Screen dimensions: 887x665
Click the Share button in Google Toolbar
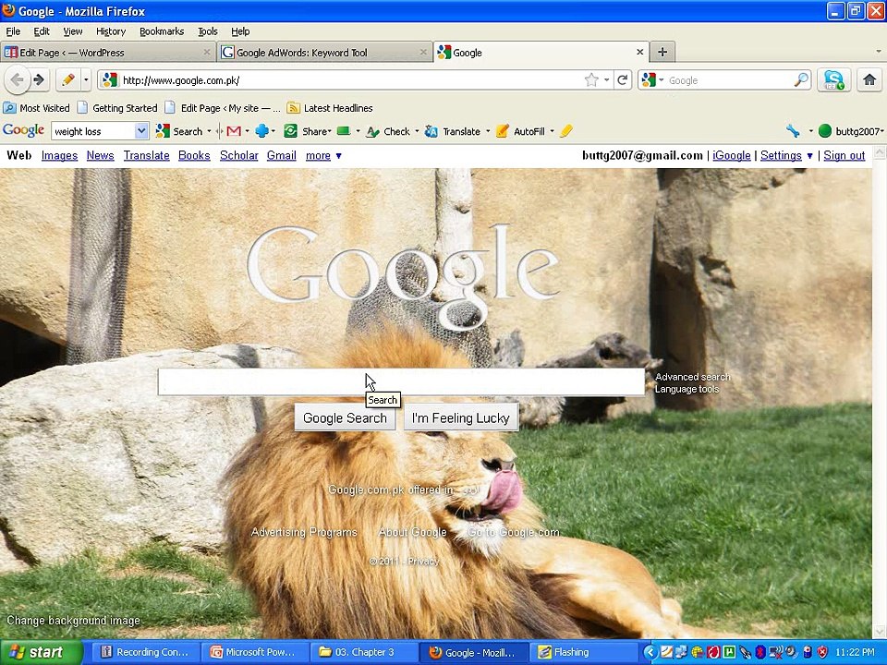coord(307,131)
